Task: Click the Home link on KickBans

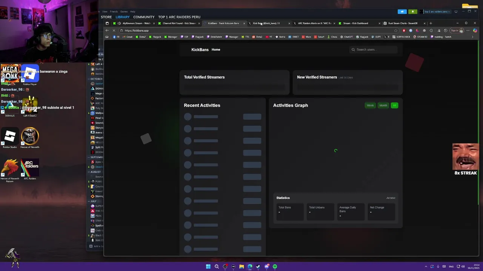Action: [x=216, y=50]
